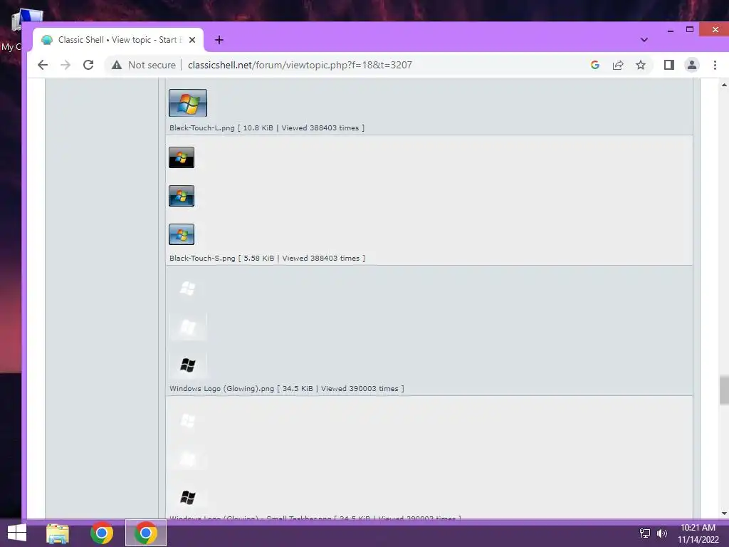Reload the Classic Shell forum page

coord(88,65)
